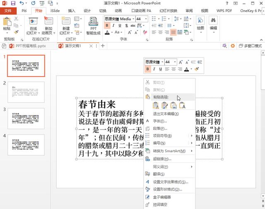Click the Paste clipboard icon in ribbon

[x=7, y=22]
